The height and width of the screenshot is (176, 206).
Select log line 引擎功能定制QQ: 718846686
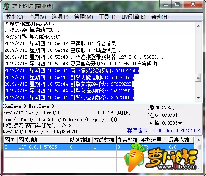(69, 77)
